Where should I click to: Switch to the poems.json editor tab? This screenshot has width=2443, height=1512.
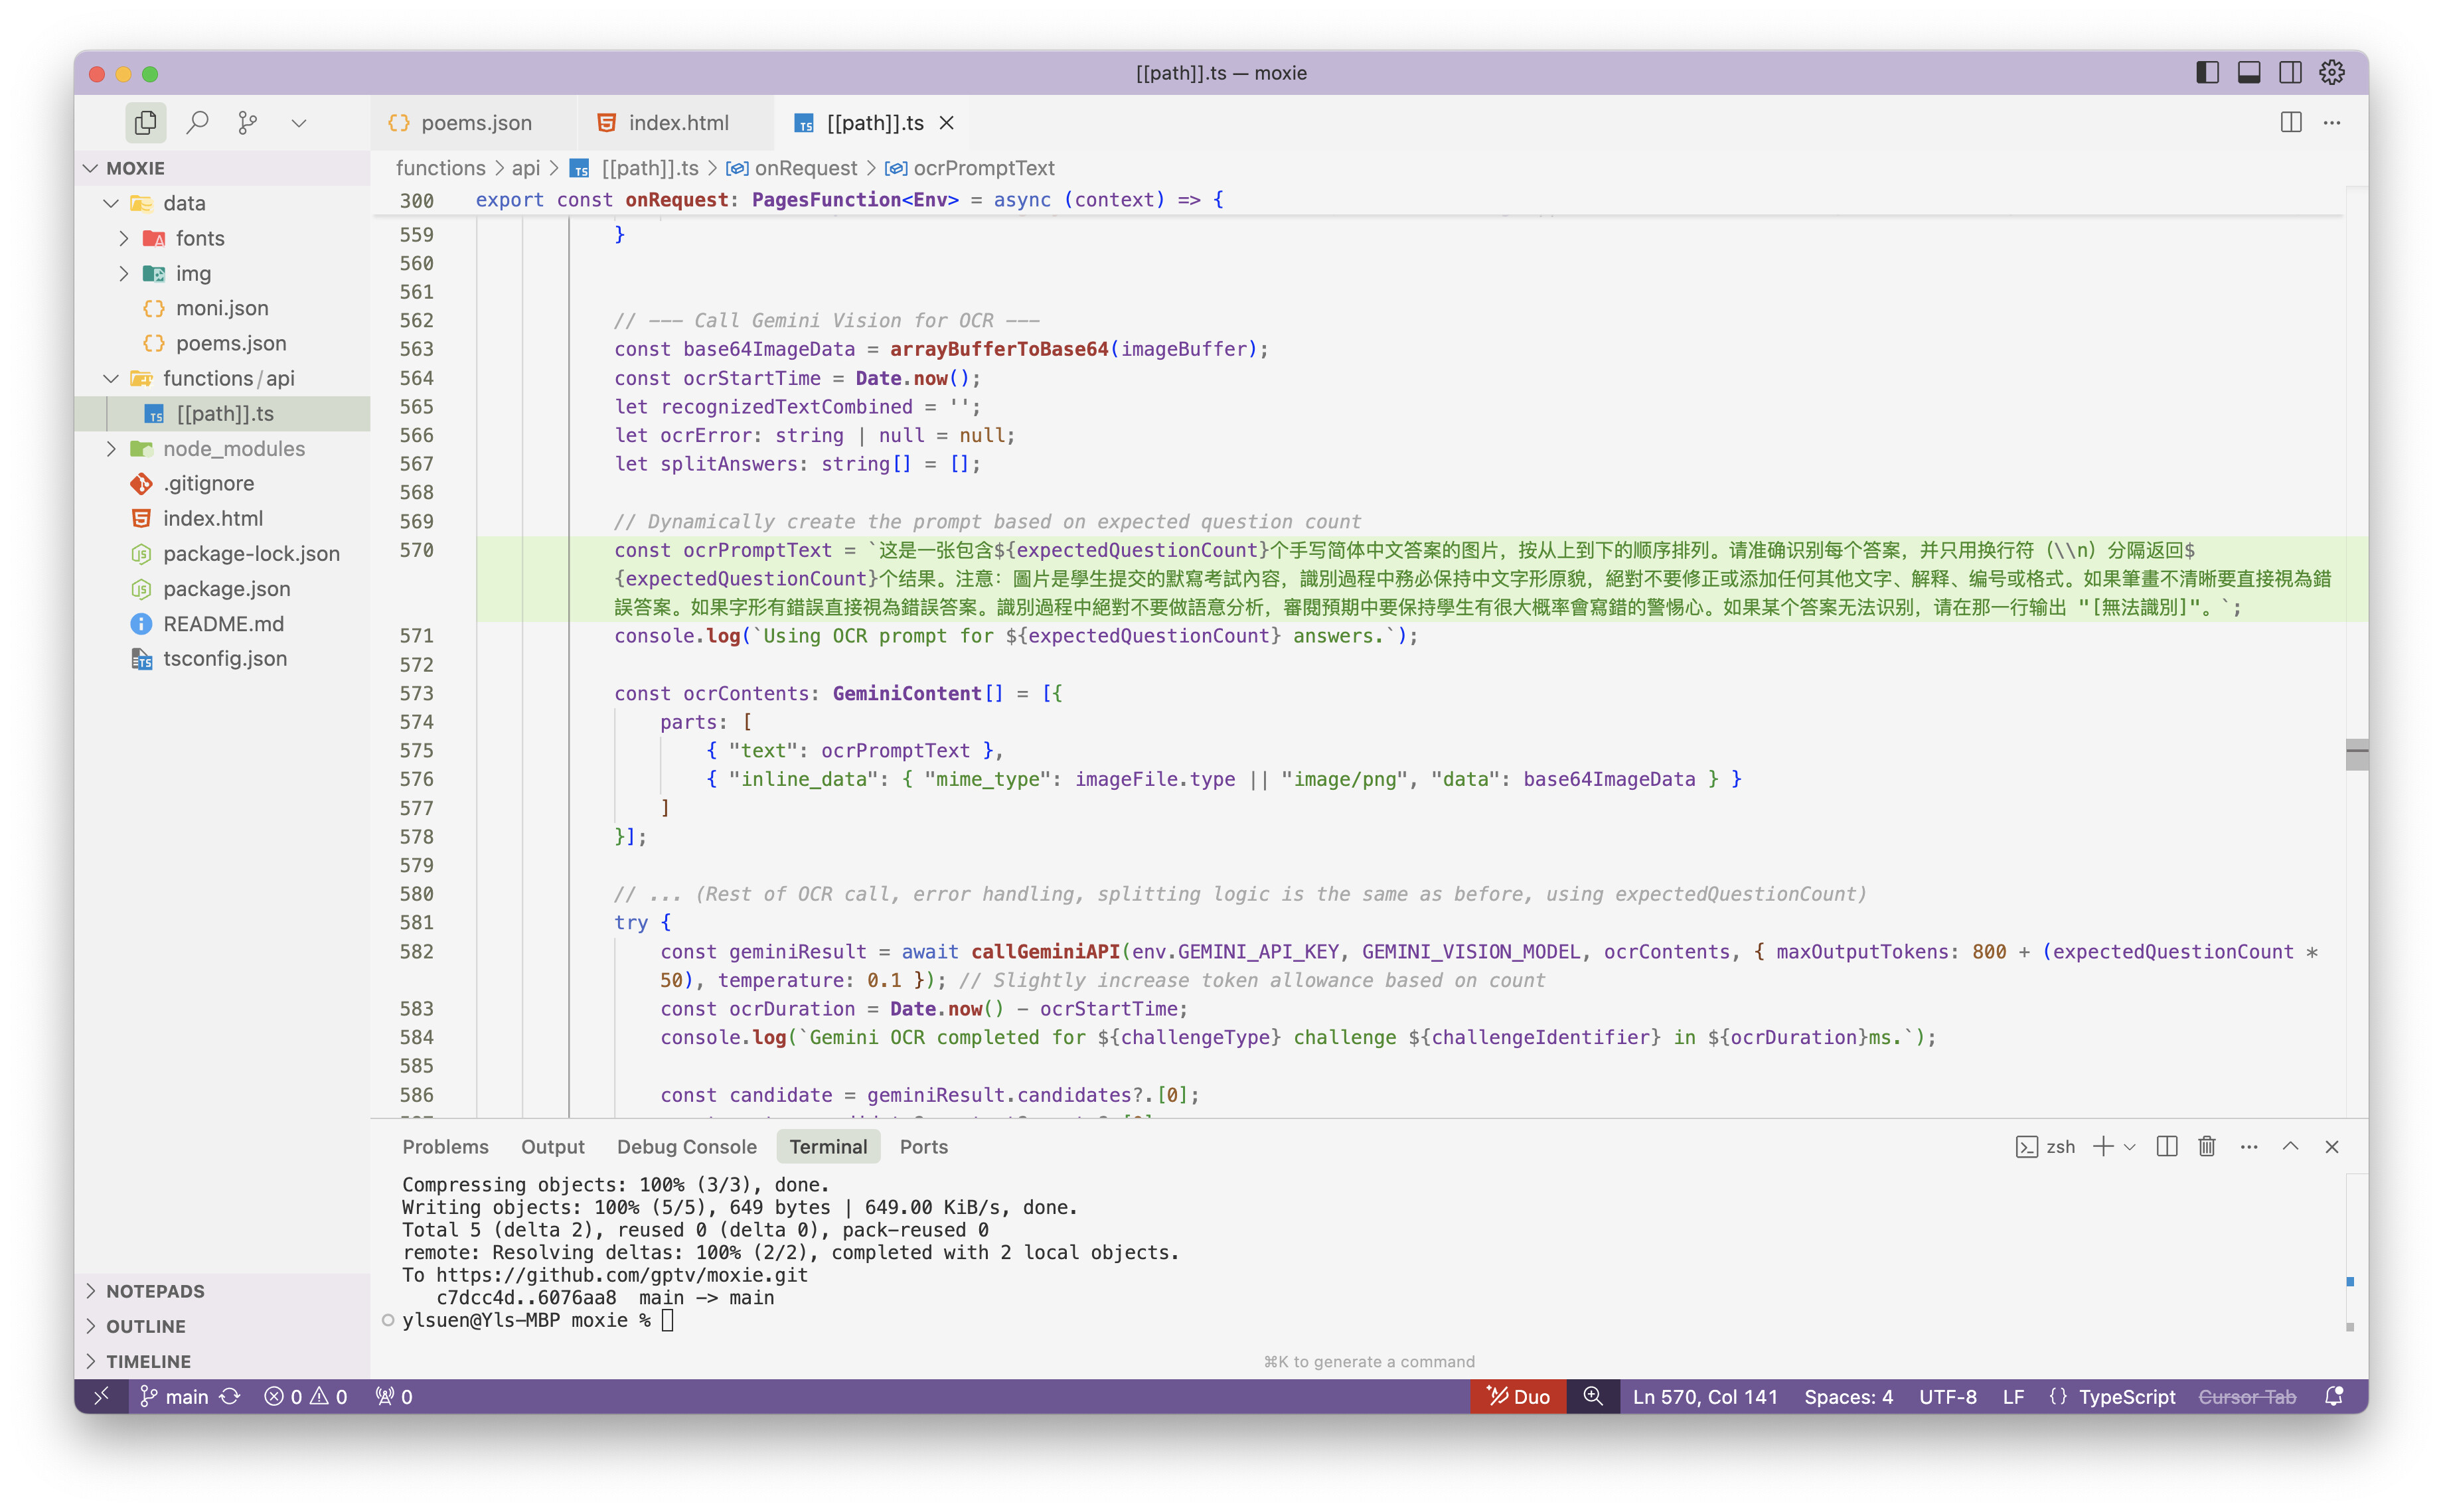click(475, 122)
